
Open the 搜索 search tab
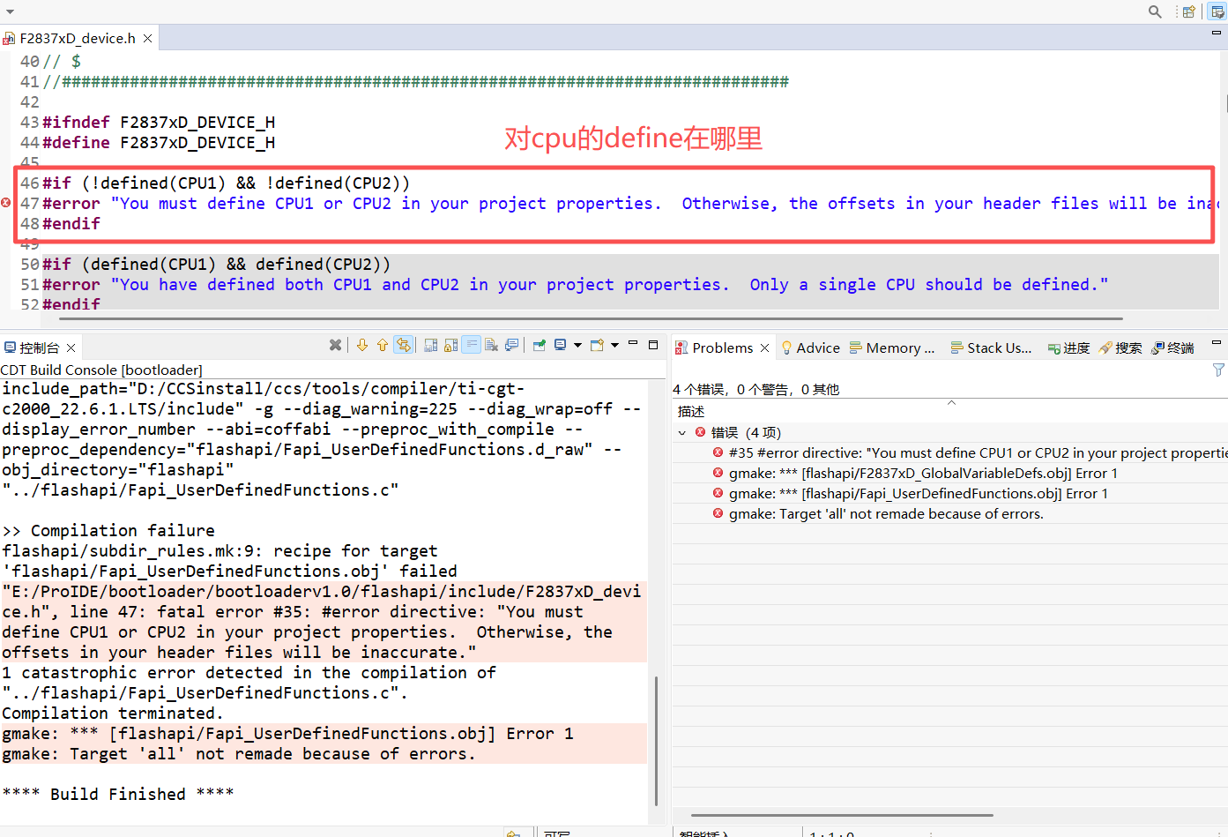[1120, 348]
